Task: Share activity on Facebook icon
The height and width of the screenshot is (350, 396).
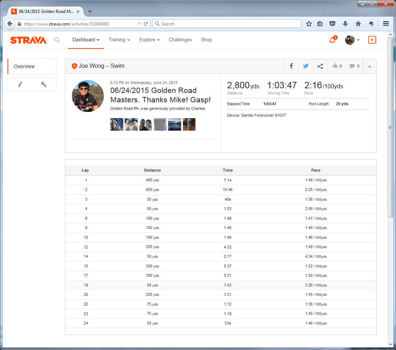Action: click(291, 66)
